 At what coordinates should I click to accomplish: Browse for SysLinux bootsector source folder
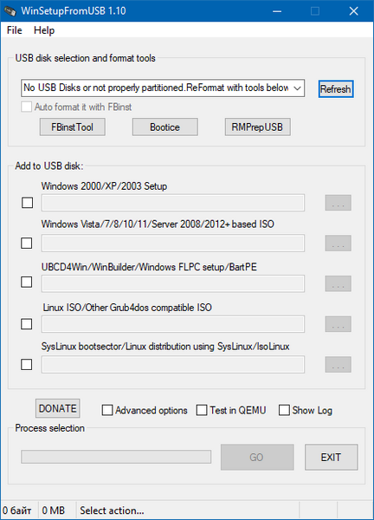[x=338, y=365]
